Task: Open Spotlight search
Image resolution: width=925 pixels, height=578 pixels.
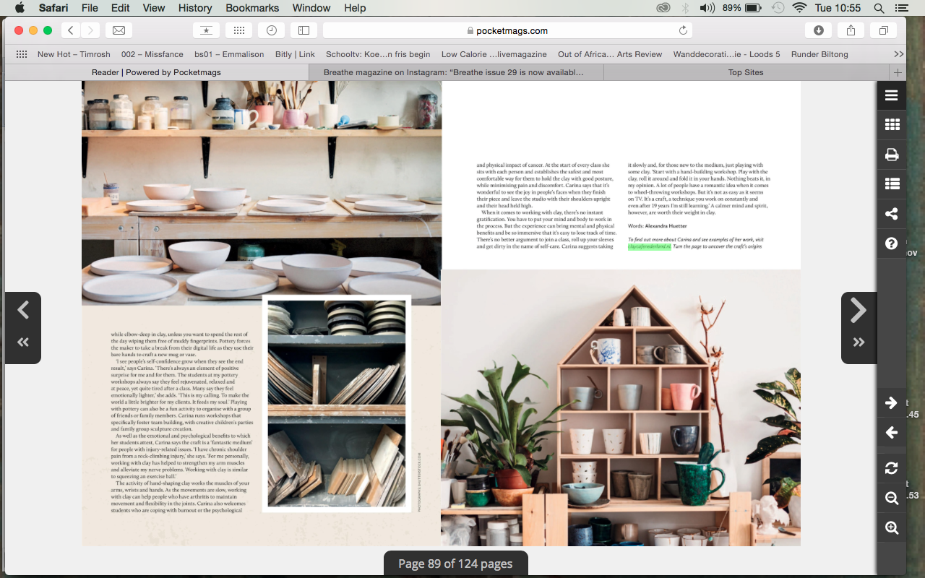Action: pos(879,8)
